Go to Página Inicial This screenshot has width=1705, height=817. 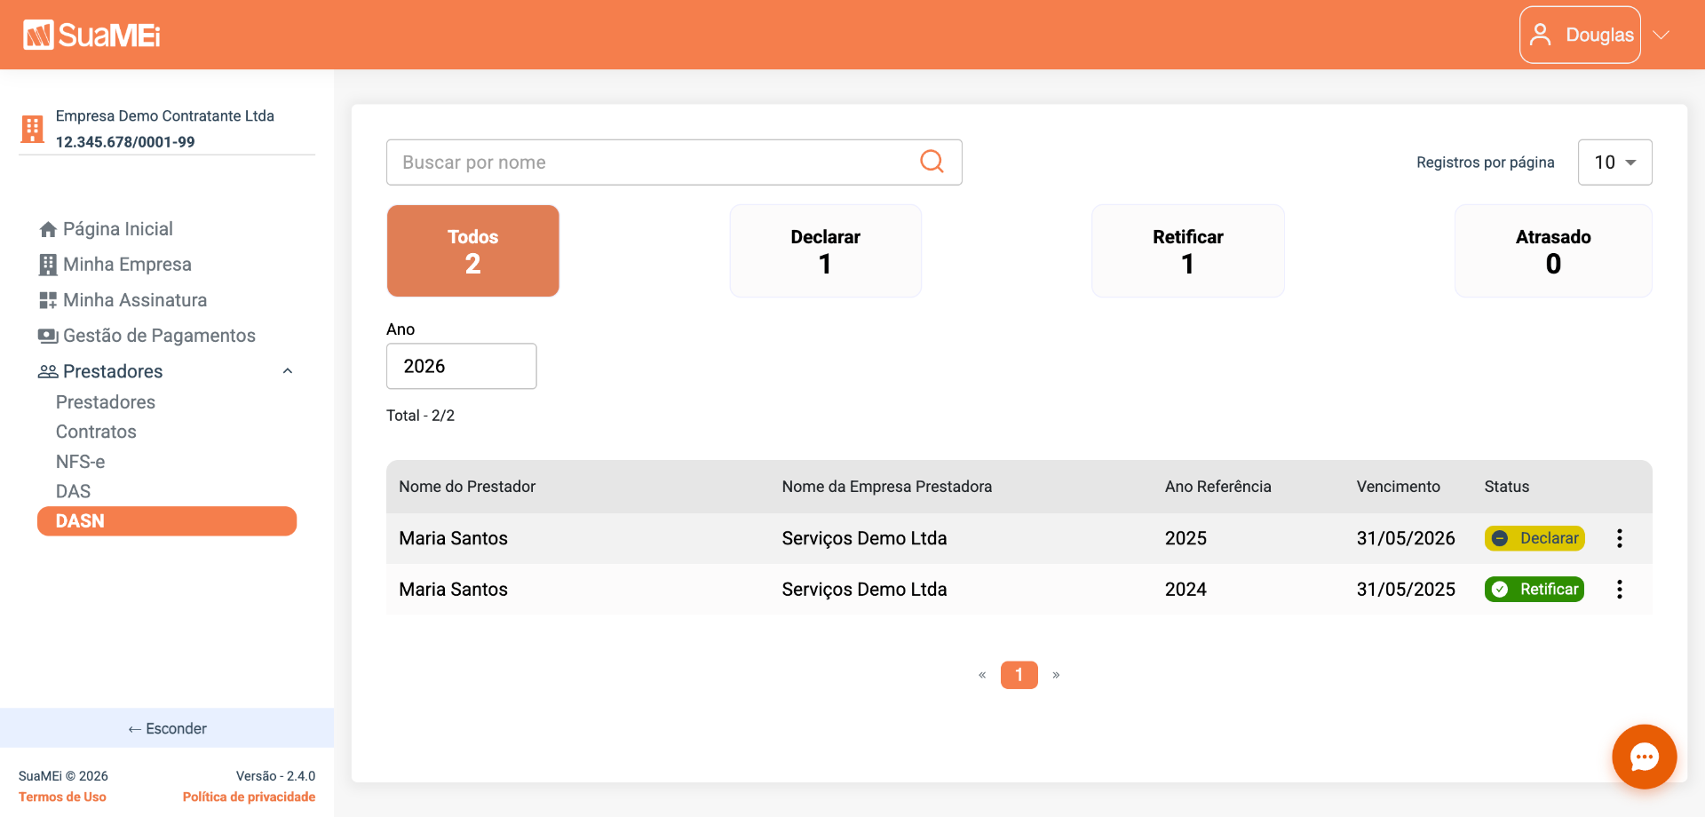118,229
